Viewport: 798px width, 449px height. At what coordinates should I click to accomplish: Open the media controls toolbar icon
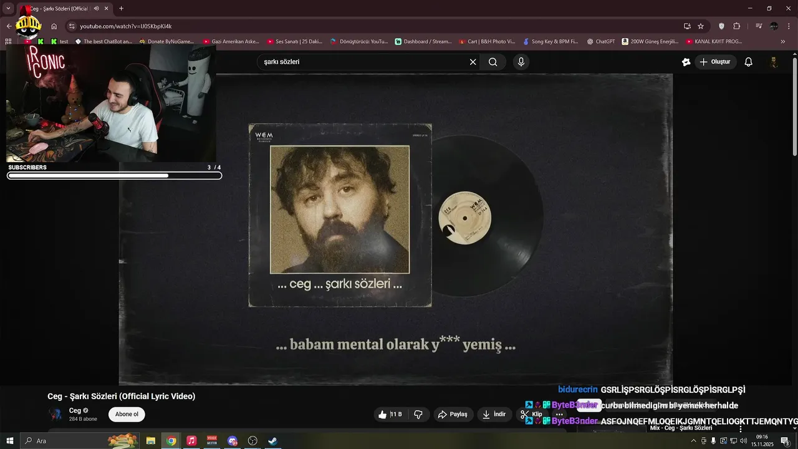(x=759, y=26)
